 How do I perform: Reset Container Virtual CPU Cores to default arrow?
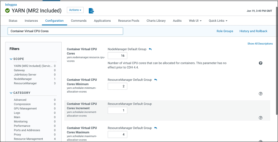coord(150,49)
